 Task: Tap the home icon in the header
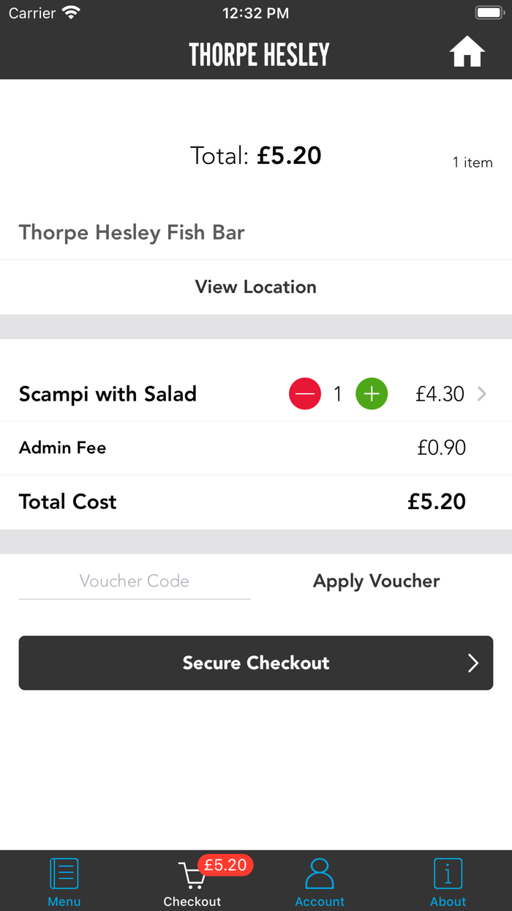pyautogui.click(x=467, y=51)
